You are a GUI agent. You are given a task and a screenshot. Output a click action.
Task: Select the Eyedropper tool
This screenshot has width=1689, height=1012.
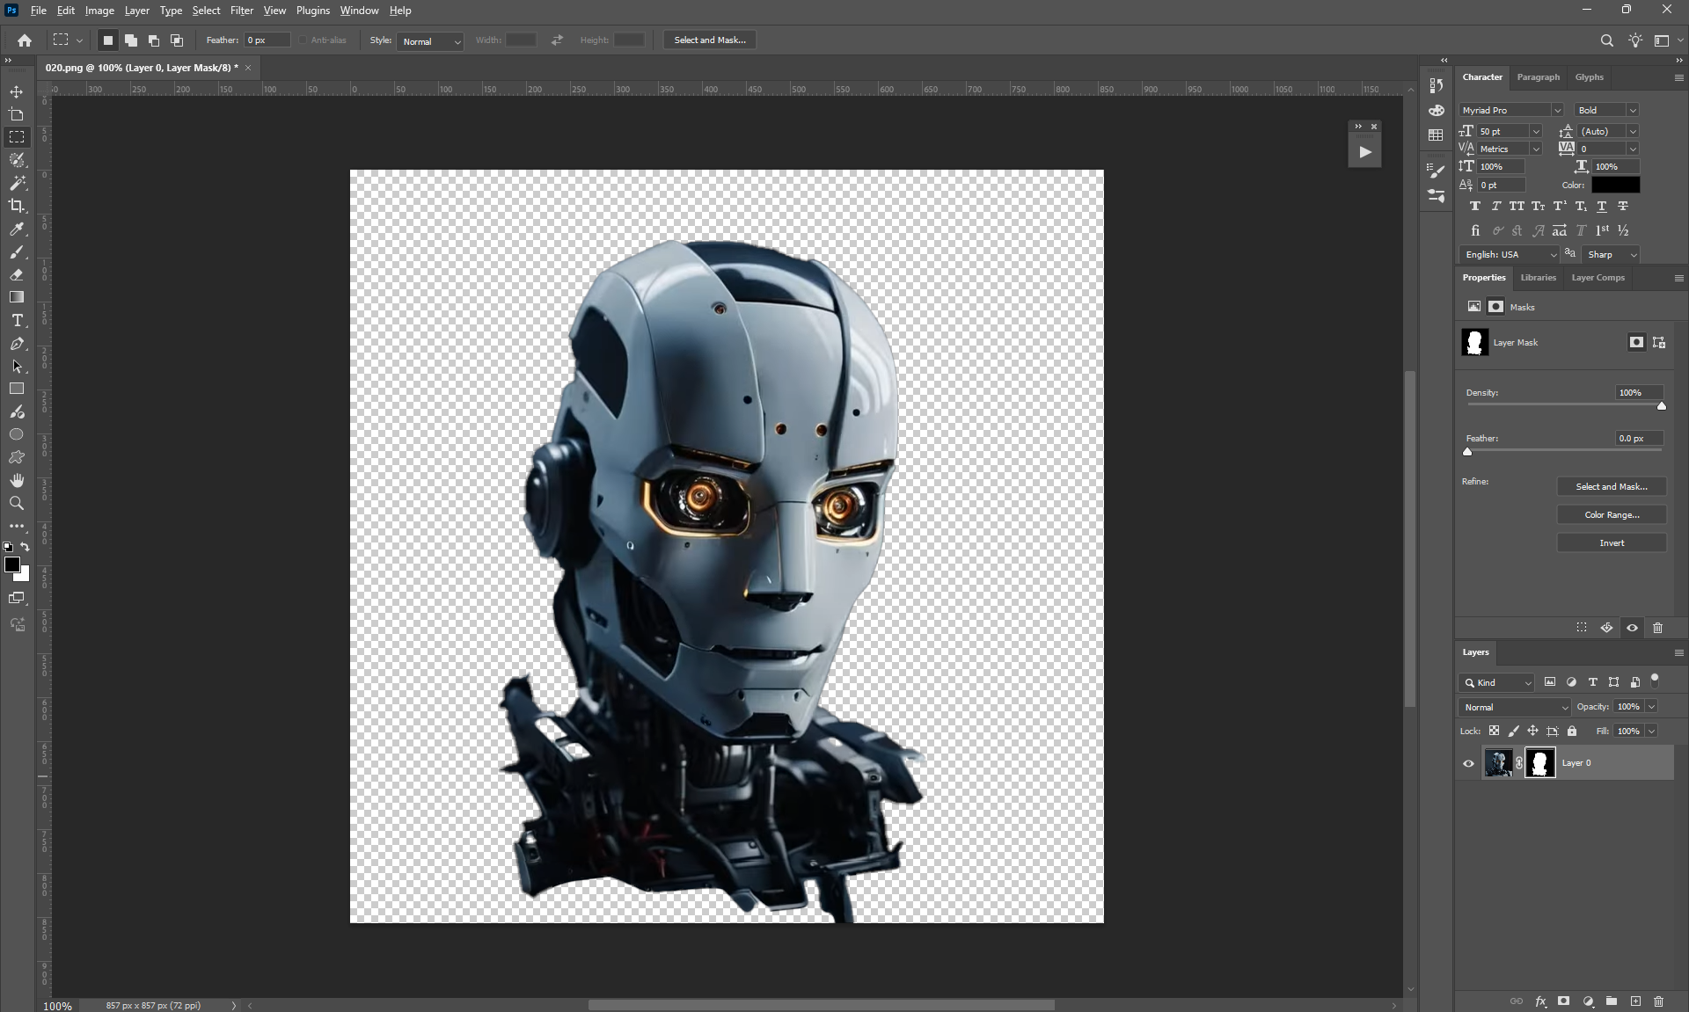[17, 229]
